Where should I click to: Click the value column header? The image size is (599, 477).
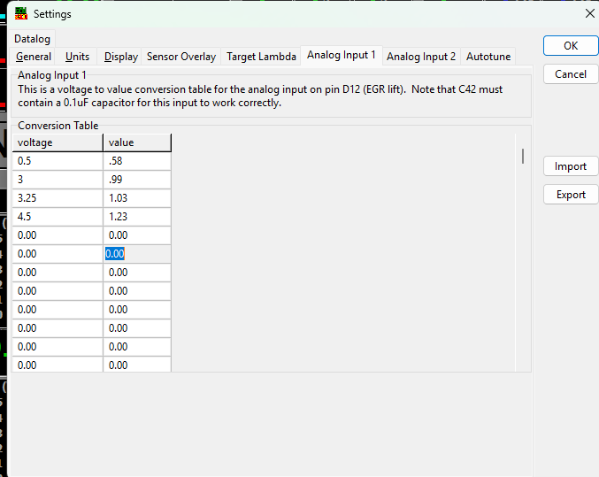coord(137,142)
